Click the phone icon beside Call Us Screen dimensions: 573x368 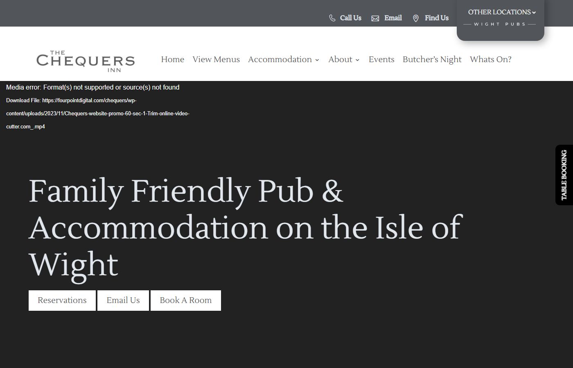click(x=332, y=18)
